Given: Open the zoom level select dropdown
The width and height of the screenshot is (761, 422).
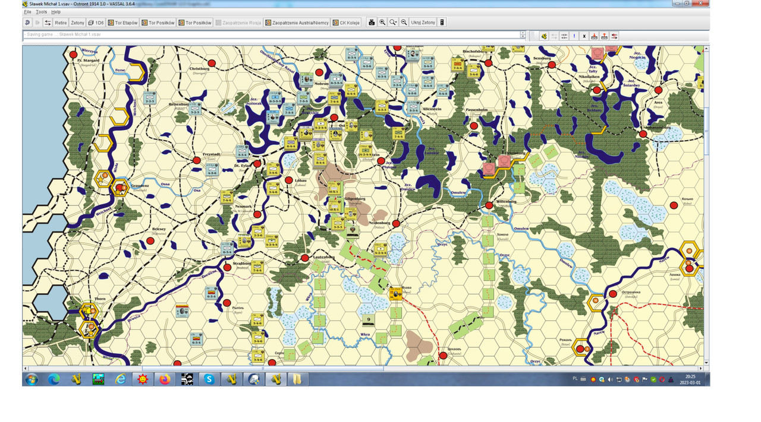Looking at the screenshot, I should [x=393, y=23].
